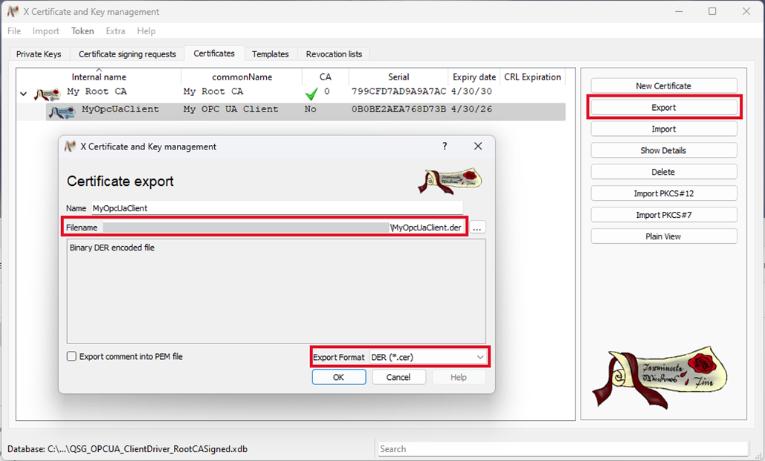Click the Show Details button
The height and width of the screenshot is (461, 765).
(x=663, y=151)
